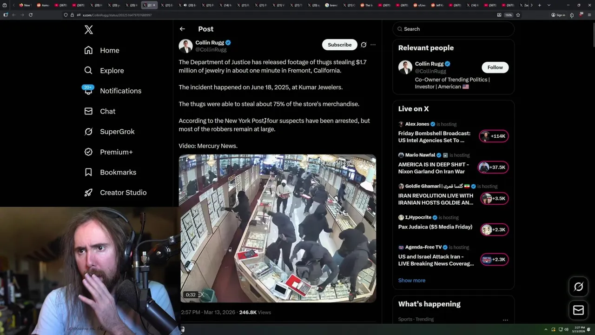Image resolution: width=595 pixels, height=335 pixels.
Task: Join I,Hypocrite live with +2.3K listeners
Action: point(494,229)
